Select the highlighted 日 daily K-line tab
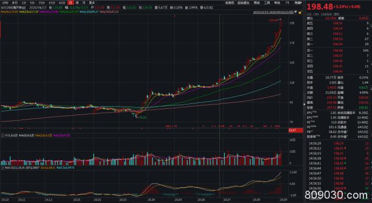This screenshot has height=203, width=372. 70,3
